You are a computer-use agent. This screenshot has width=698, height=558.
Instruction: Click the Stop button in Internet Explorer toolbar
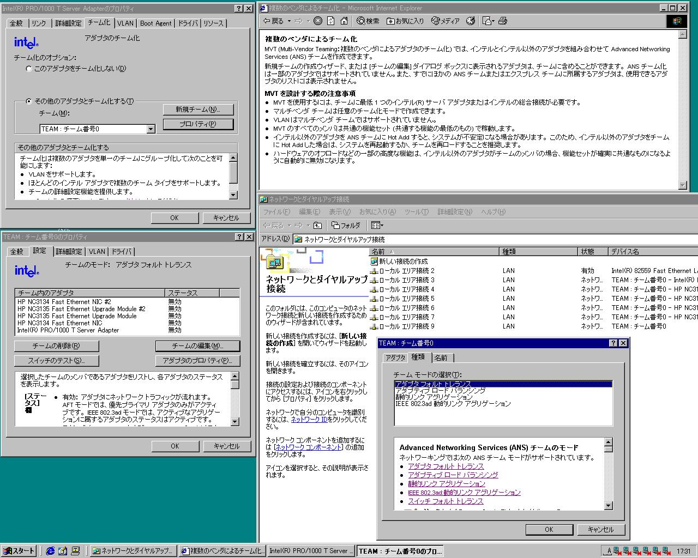coord(317,21)
